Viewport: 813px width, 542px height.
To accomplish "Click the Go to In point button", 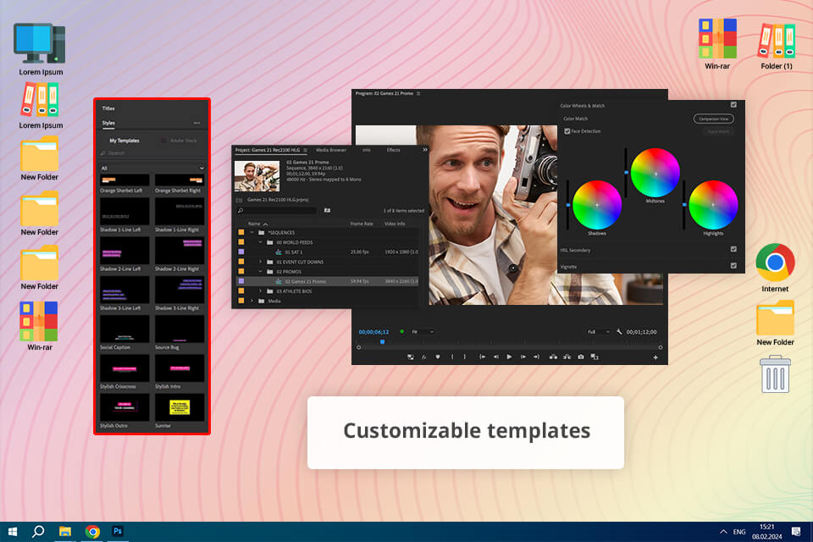I will point(482,357).
